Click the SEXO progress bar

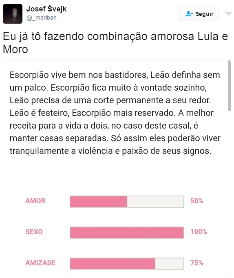[x=127, y=232]
